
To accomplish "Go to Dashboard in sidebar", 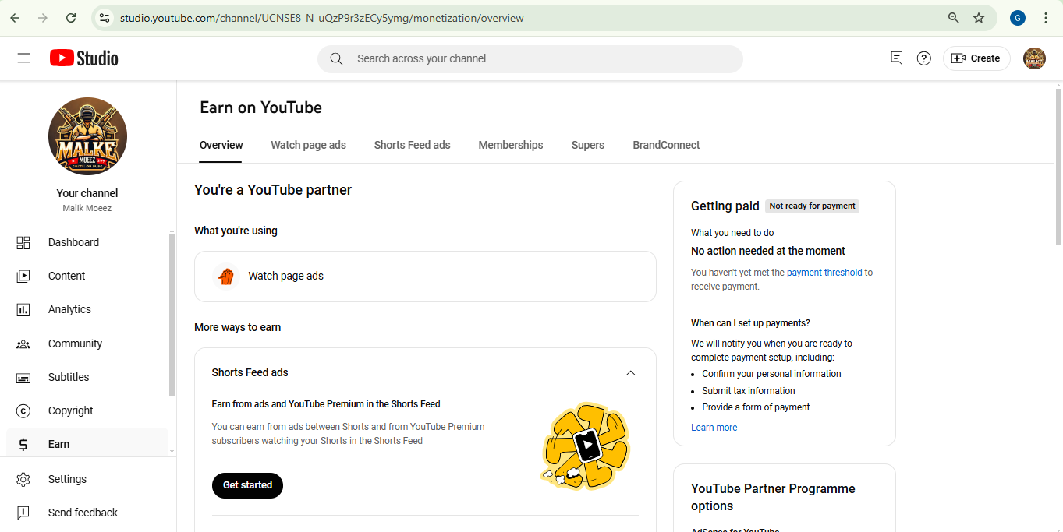I will tap(87, 242).
